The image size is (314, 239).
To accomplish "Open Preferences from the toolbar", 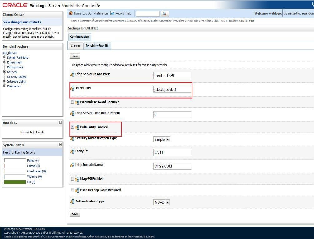I will click(x=101, y=13).
